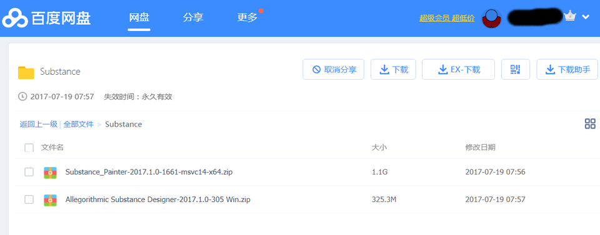Switch to grid view layout

click(x=590, y=123)
